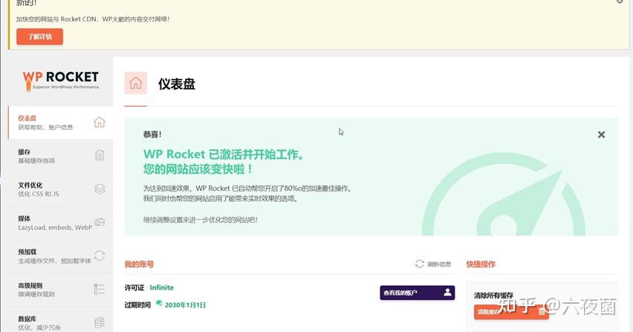The image size is (633, 332).
Task: Open the 预加载 sidebar menu item
Action: point(61,256)
